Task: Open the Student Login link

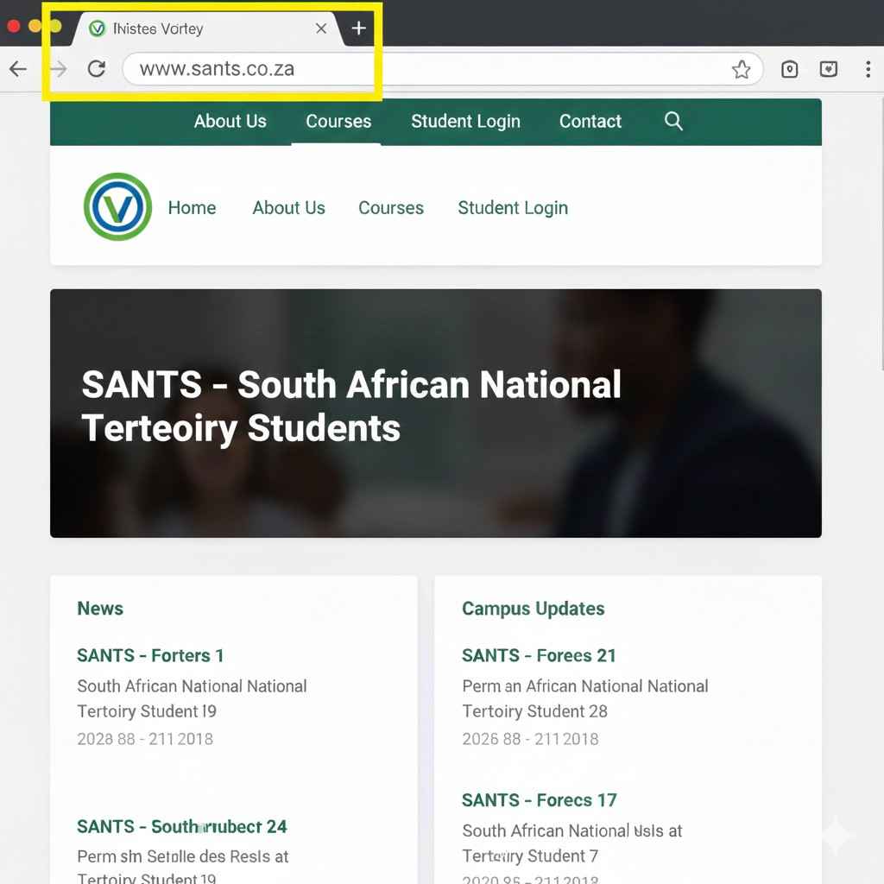Action: [513, 208]
